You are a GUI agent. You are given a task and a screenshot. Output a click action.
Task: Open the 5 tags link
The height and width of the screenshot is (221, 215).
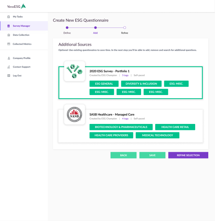pos(125,75)
